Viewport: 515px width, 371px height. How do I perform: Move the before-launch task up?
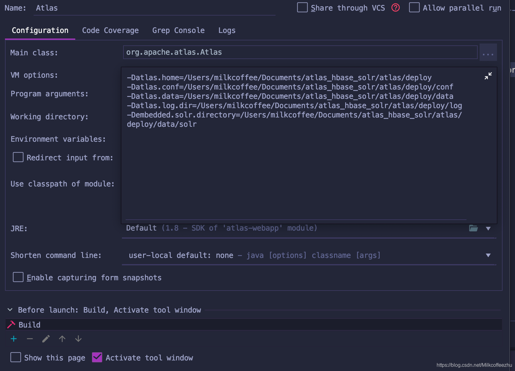[62, 339]
